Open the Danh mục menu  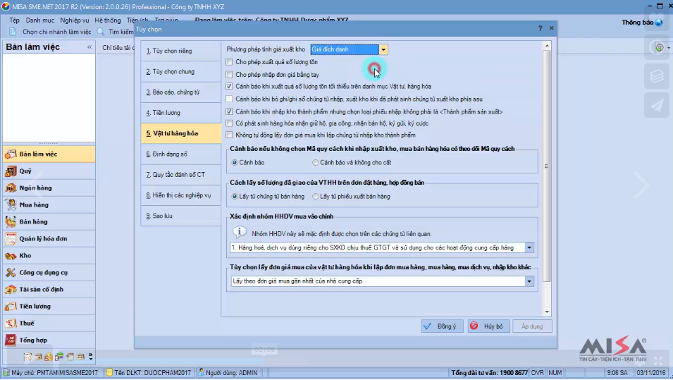coord(40,20)
